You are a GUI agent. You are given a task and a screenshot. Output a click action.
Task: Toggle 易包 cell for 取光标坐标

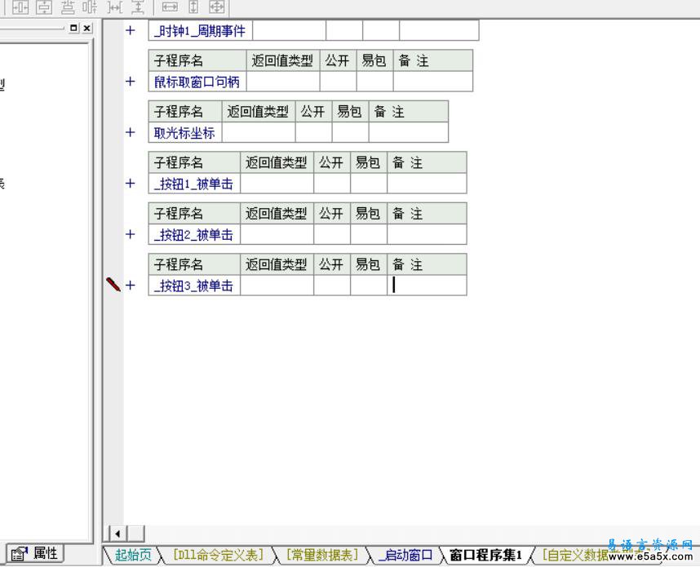point(350,133)
